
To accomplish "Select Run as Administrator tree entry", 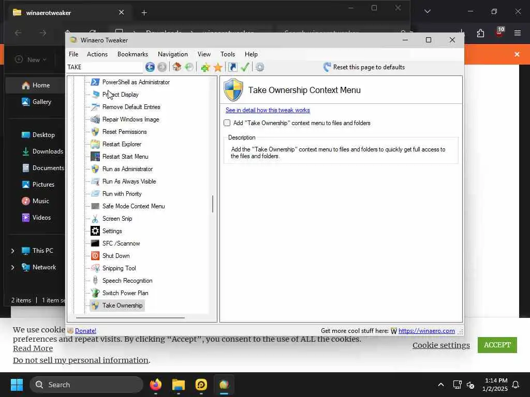I will tap(127, 169).
